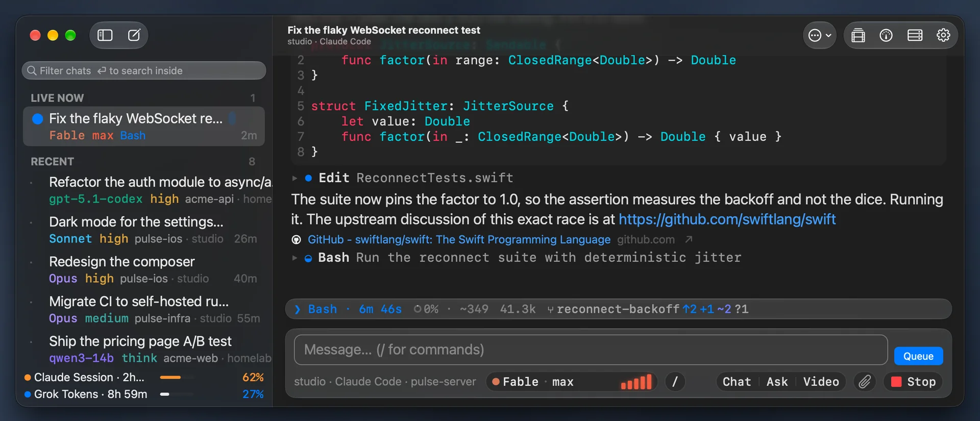Screen dimensions: 980x421
Task: Click the Grok Tokens usage bar
Action: coord(177,394)
